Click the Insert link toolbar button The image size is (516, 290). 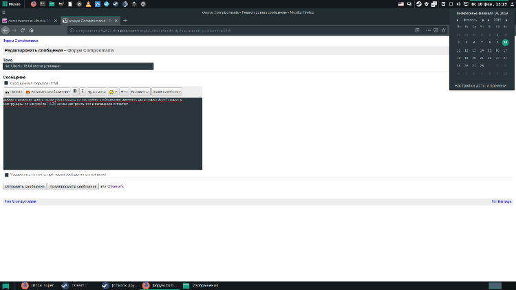[x=96, y=91]
